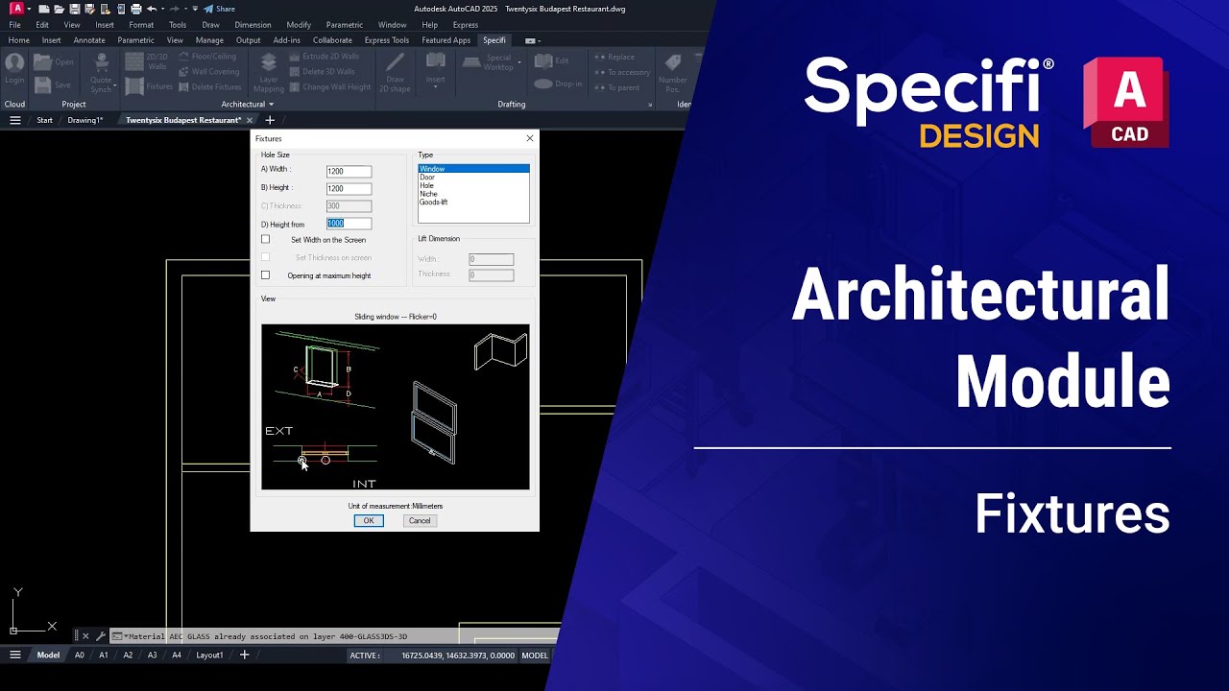Screen dimensions: 1229x691
Task: Switch to the Express Tools ribbon tab
Action: 387,40
